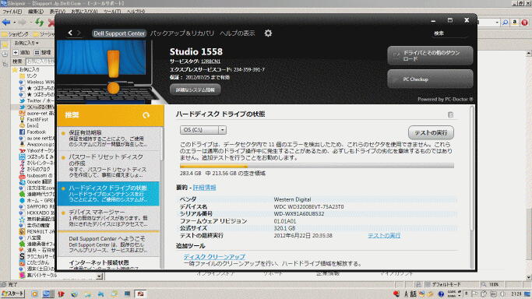The image size is (532, 299).
Task: Click the clipboard icon beside the hard disk heading
Action: click(450, 114)
